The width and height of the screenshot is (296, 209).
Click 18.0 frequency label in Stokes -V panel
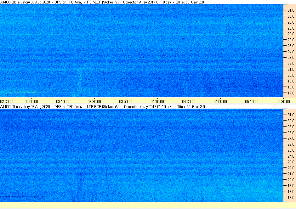point(291,87)
